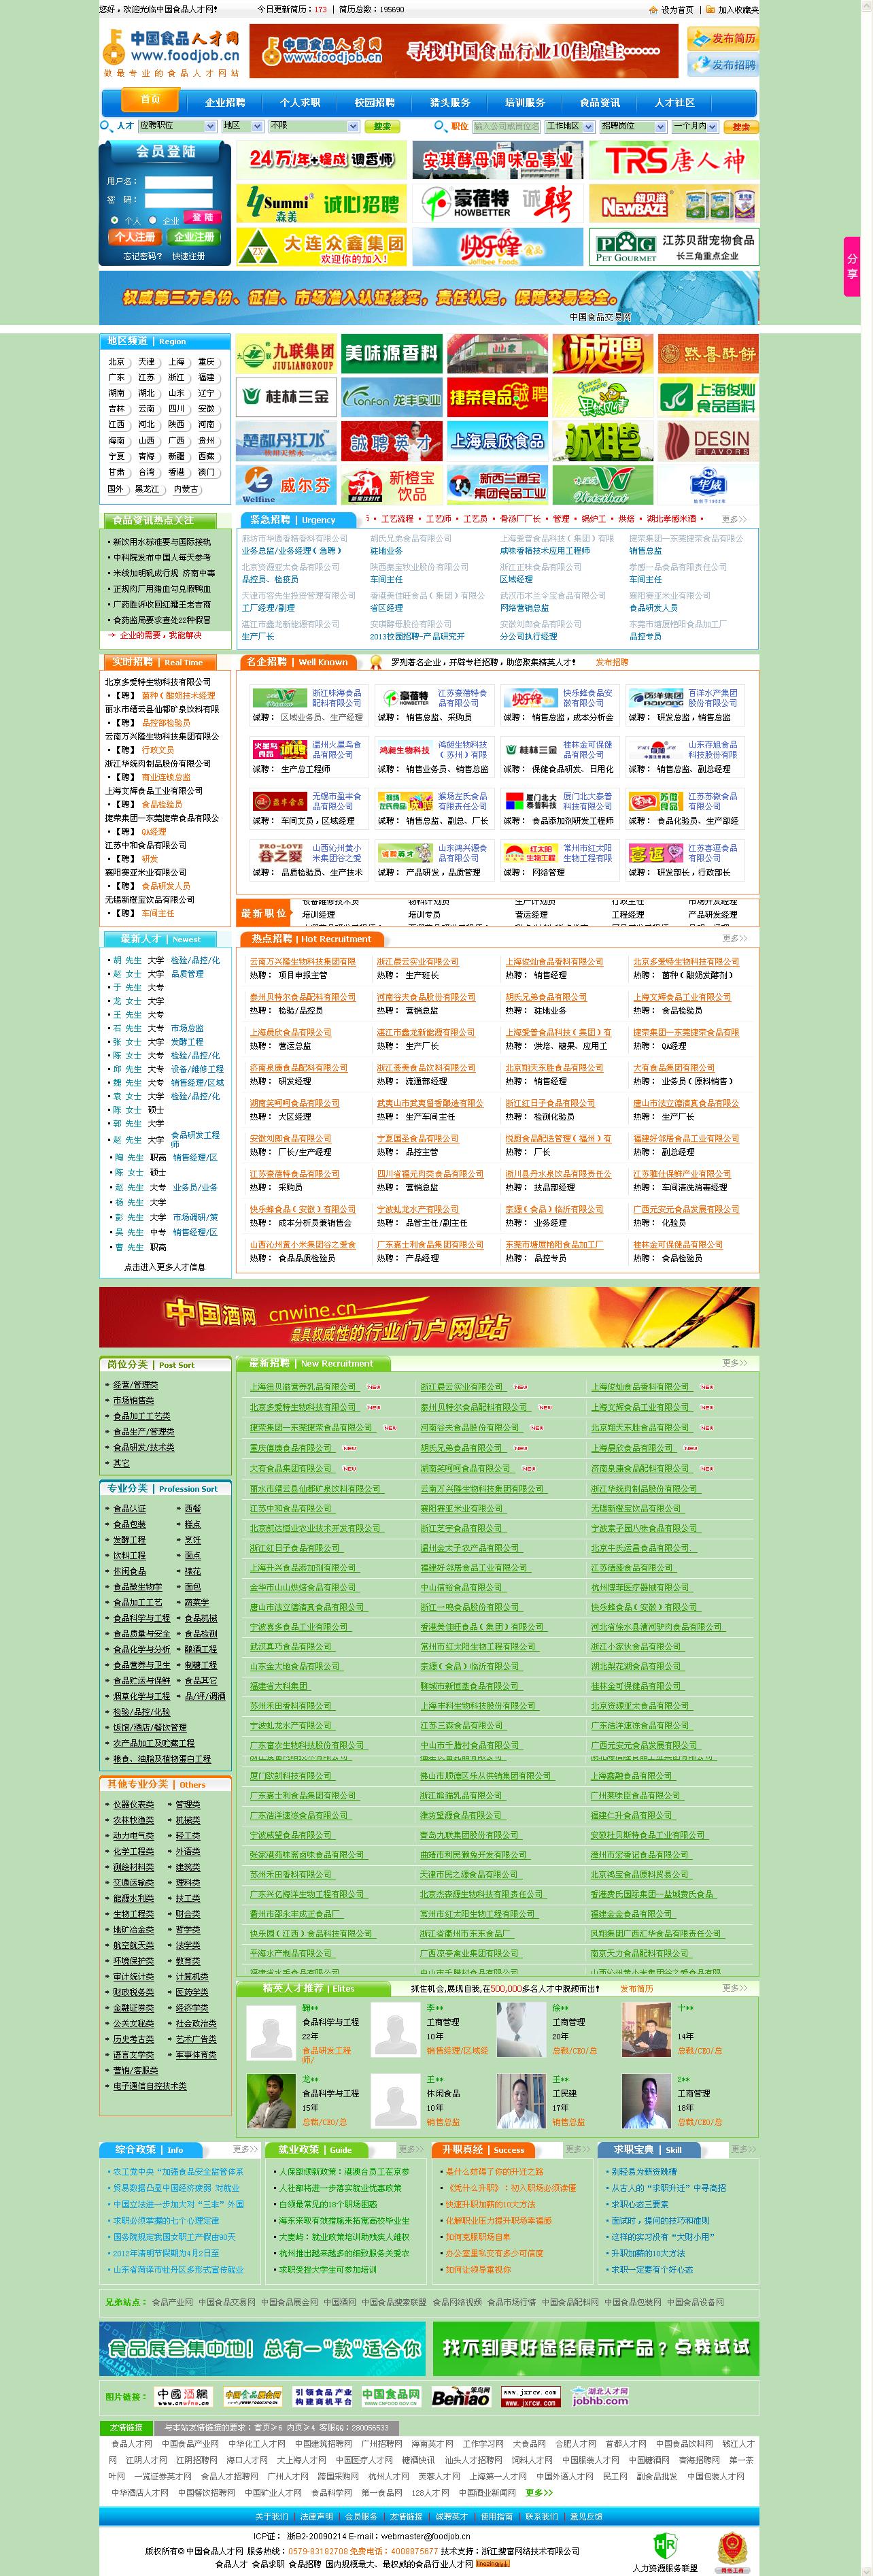Open the 快乐蜂食品 banner
873x2576 pixels.
[x=497, y=246]
